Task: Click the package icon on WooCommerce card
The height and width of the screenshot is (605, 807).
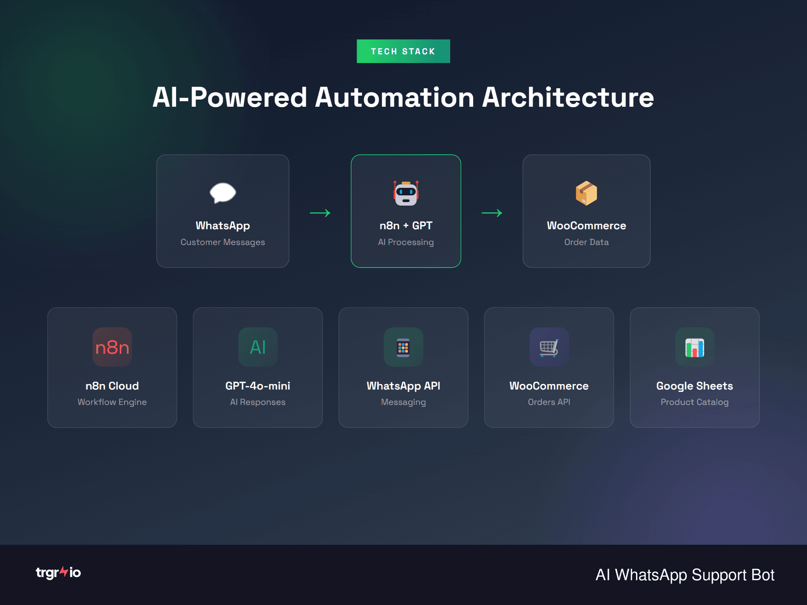Action: pos(586,193)
